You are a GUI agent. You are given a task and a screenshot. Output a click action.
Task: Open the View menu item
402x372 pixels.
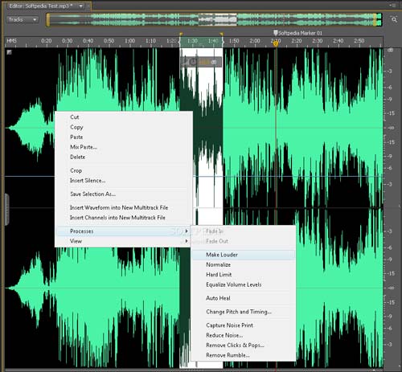pyautogui.click(x=123, y=241)
